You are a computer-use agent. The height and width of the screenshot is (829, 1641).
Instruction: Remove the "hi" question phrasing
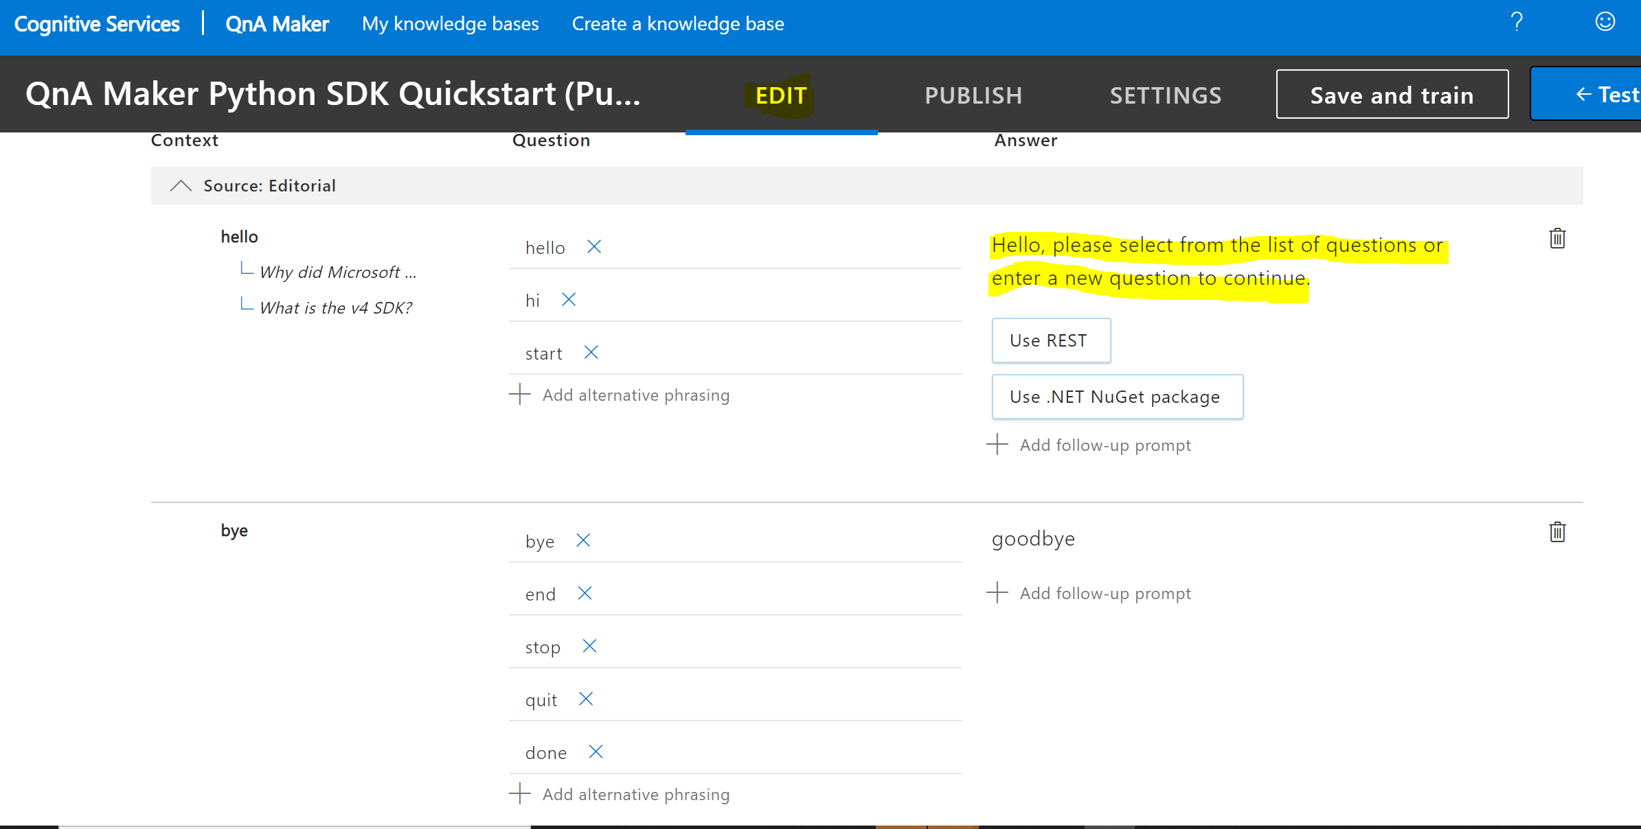[569, 299]
